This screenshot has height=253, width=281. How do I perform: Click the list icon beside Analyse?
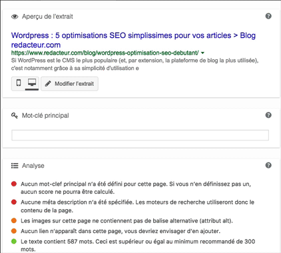click(x=15, y=166)
